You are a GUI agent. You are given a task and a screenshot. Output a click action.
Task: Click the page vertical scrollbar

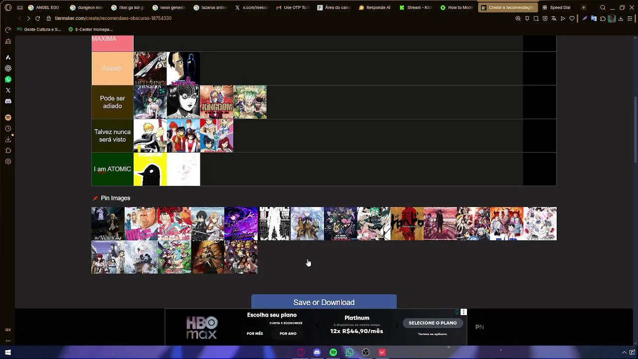pyautogui.click(x=635, y=130)
